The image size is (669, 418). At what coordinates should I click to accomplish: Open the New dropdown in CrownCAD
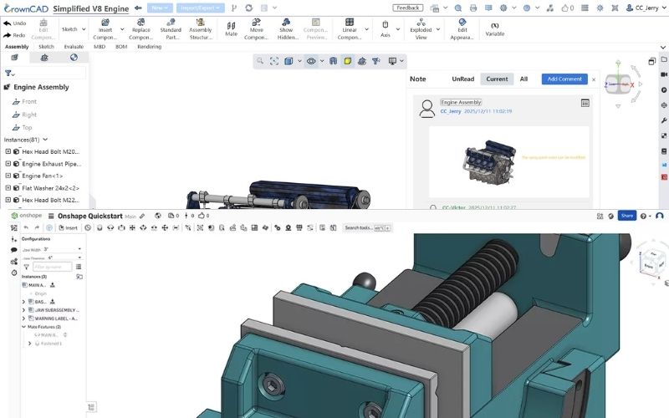click(x=160, y=8)
